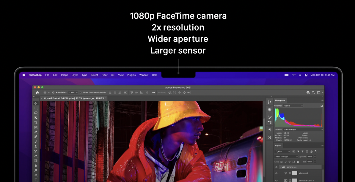Click align vertical centers icon
Screen dimensions: 355x182
click(x=136, y=92)
